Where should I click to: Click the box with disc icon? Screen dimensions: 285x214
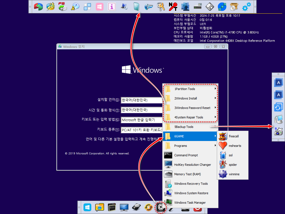coord(234,7)
